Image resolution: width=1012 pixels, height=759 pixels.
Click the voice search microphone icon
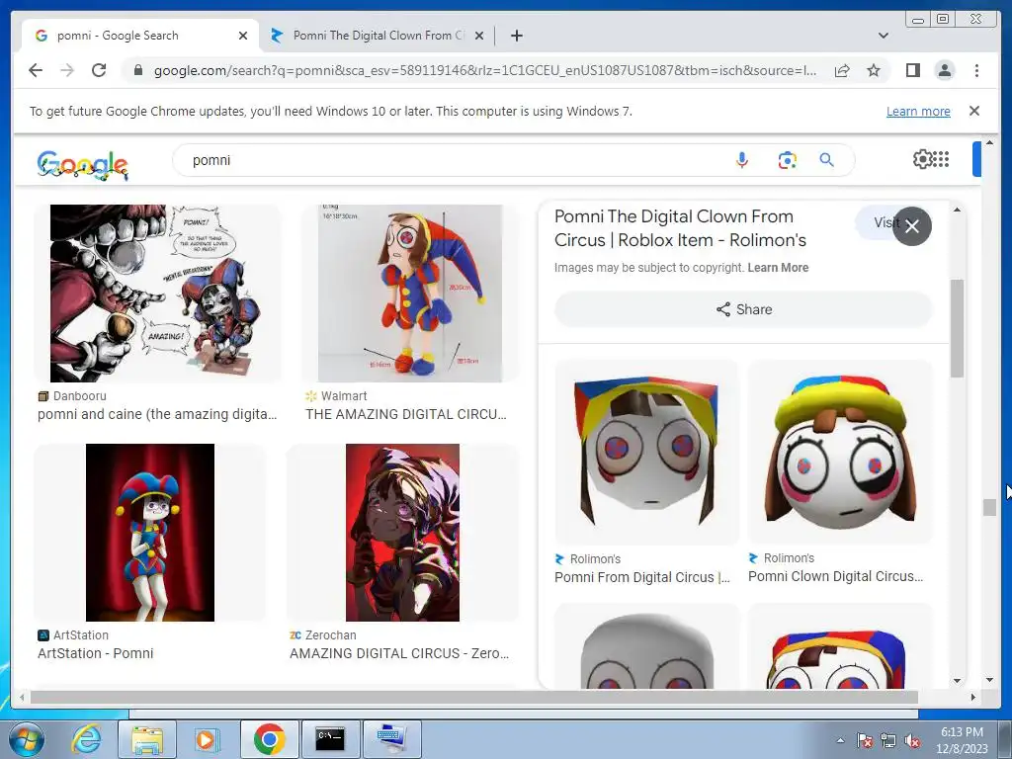pos(741,160)
